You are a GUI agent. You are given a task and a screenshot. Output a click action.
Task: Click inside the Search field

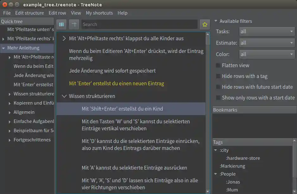(139, 24)
